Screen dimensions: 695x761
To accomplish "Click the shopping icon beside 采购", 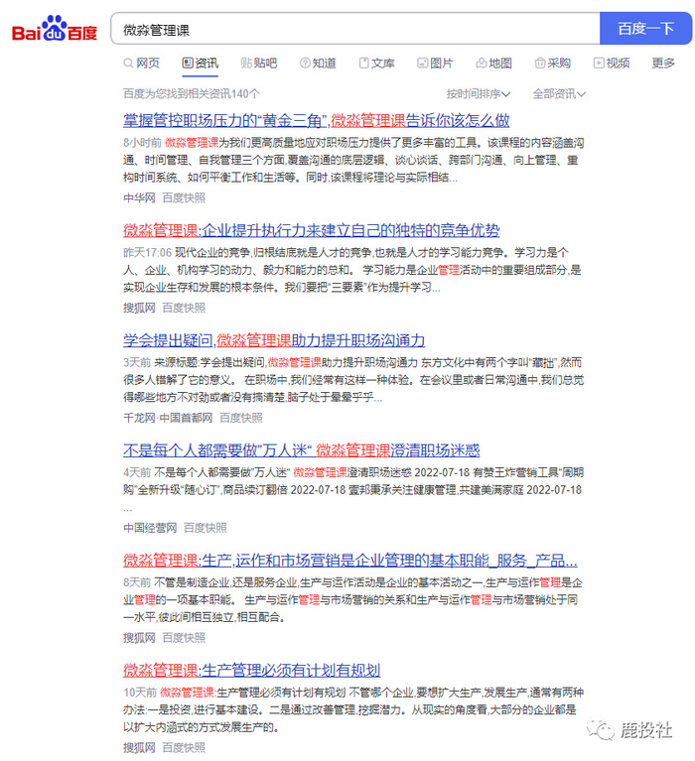I will point(539,63).
